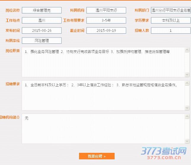The width and height of the screenshot is (191, 165).
Task: Click the 学历要求 field showing 本科及以上
Action: (171, 21)
